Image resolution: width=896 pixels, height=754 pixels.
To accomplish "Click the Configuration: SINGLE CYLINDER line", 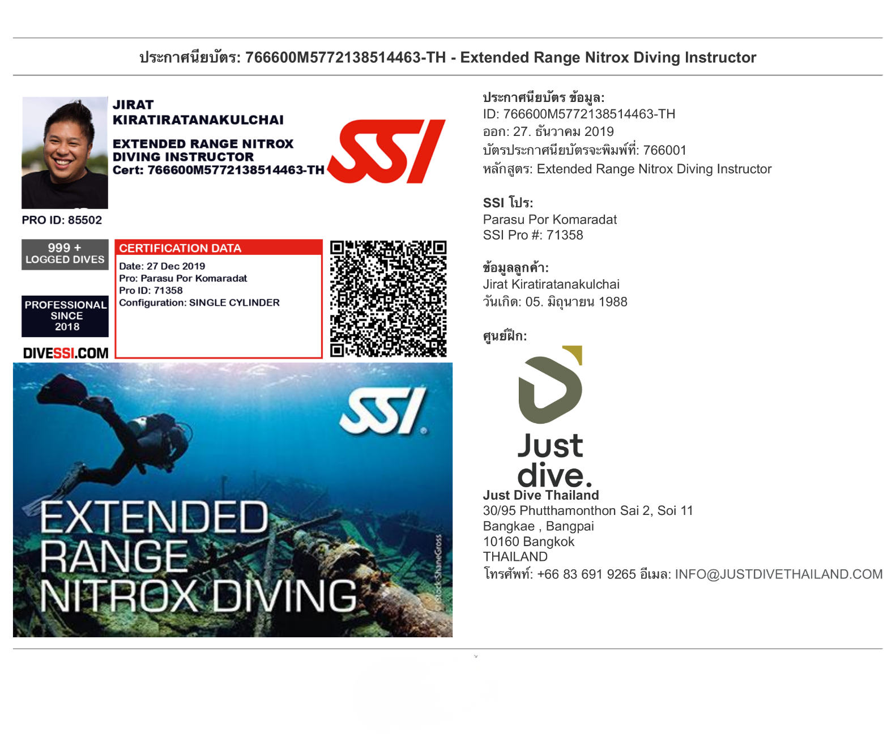I will pyautogui.click(x=199, y=303).
